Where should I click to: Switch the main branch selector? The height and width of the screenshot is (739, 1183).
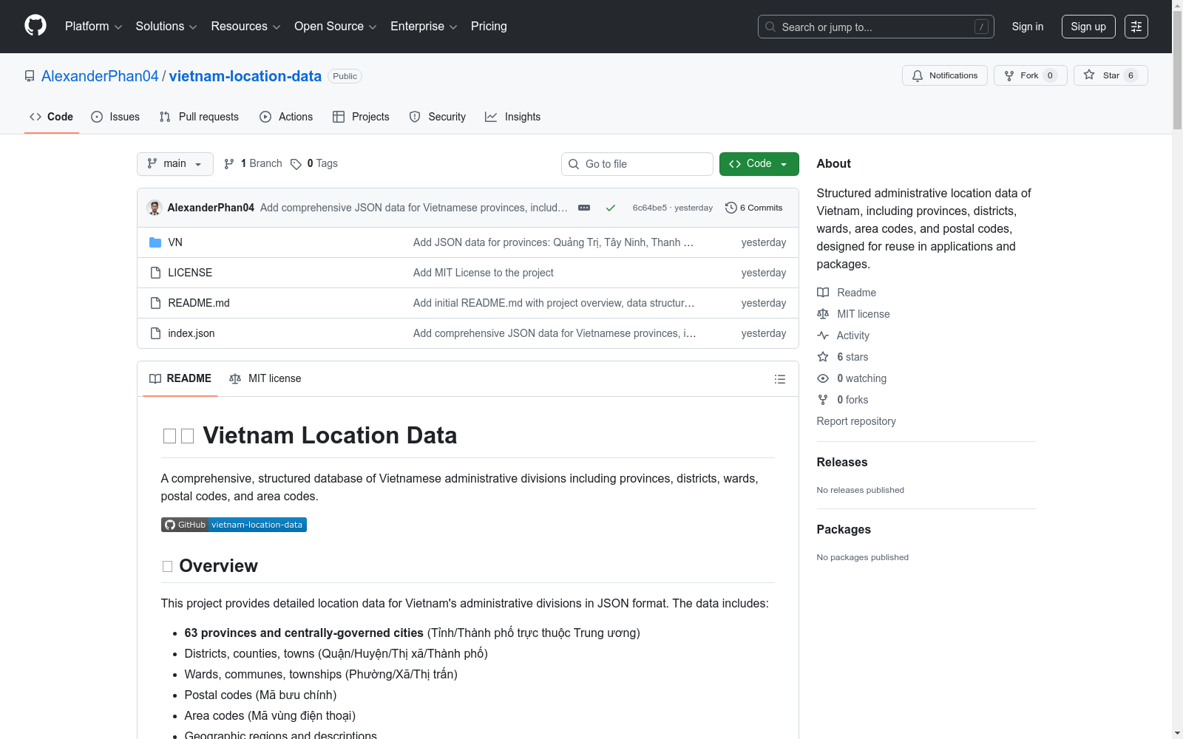175,164
